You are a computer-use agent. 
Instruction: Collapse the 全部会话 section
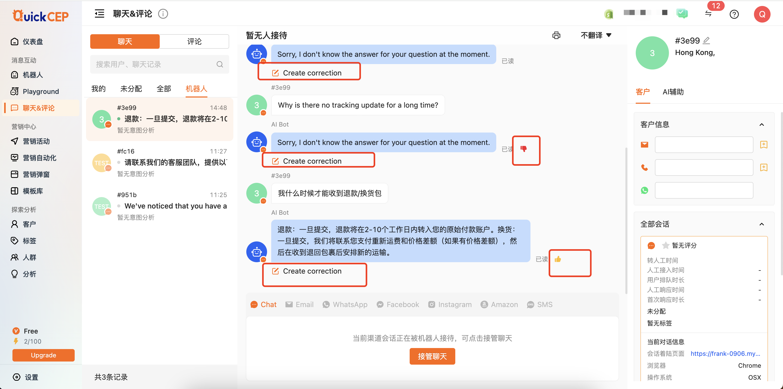pyautogui.click(x=761, y=225)
